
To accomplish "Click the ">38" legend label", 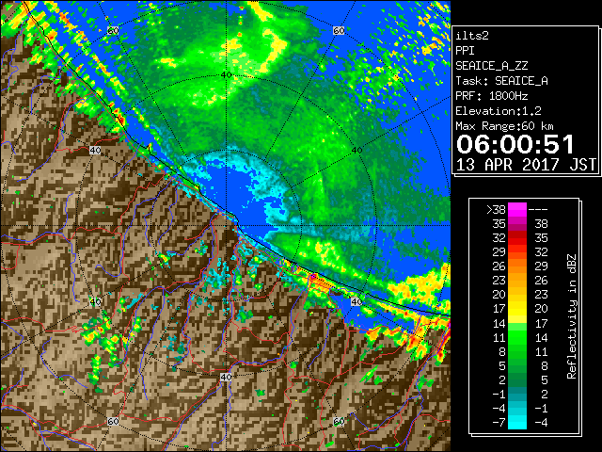I will pos(496,210).
